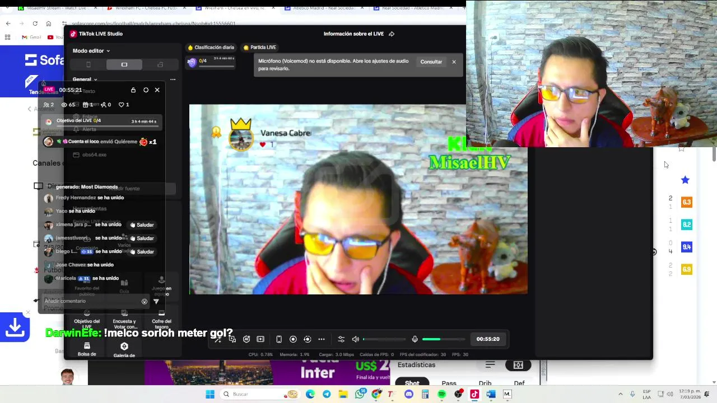Open Clasificación diaria tab
This screenshot has width=717, height=403.
click(x=211, y=48)
